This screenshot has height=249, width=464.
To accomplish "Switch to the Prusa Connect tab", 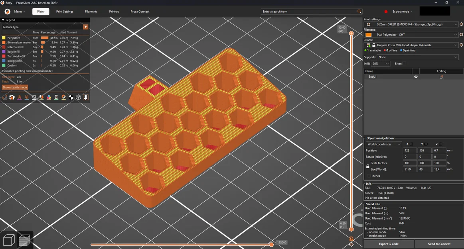I will point(140,12).
